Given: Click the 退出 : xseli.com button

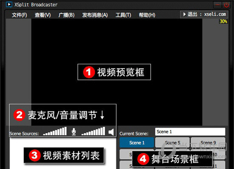Looking at the screenshot, I should [204, 14].
